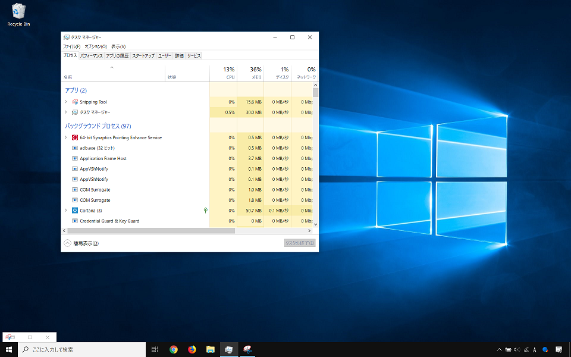Click the horizontal scrollbar thumb
The width and height of the screenshot is (571, 357).
click(151, 231)
